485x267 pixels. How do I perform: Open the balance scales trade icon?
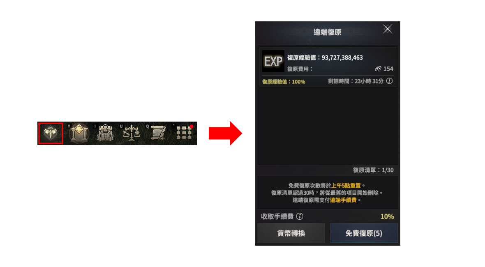(132, 133)
